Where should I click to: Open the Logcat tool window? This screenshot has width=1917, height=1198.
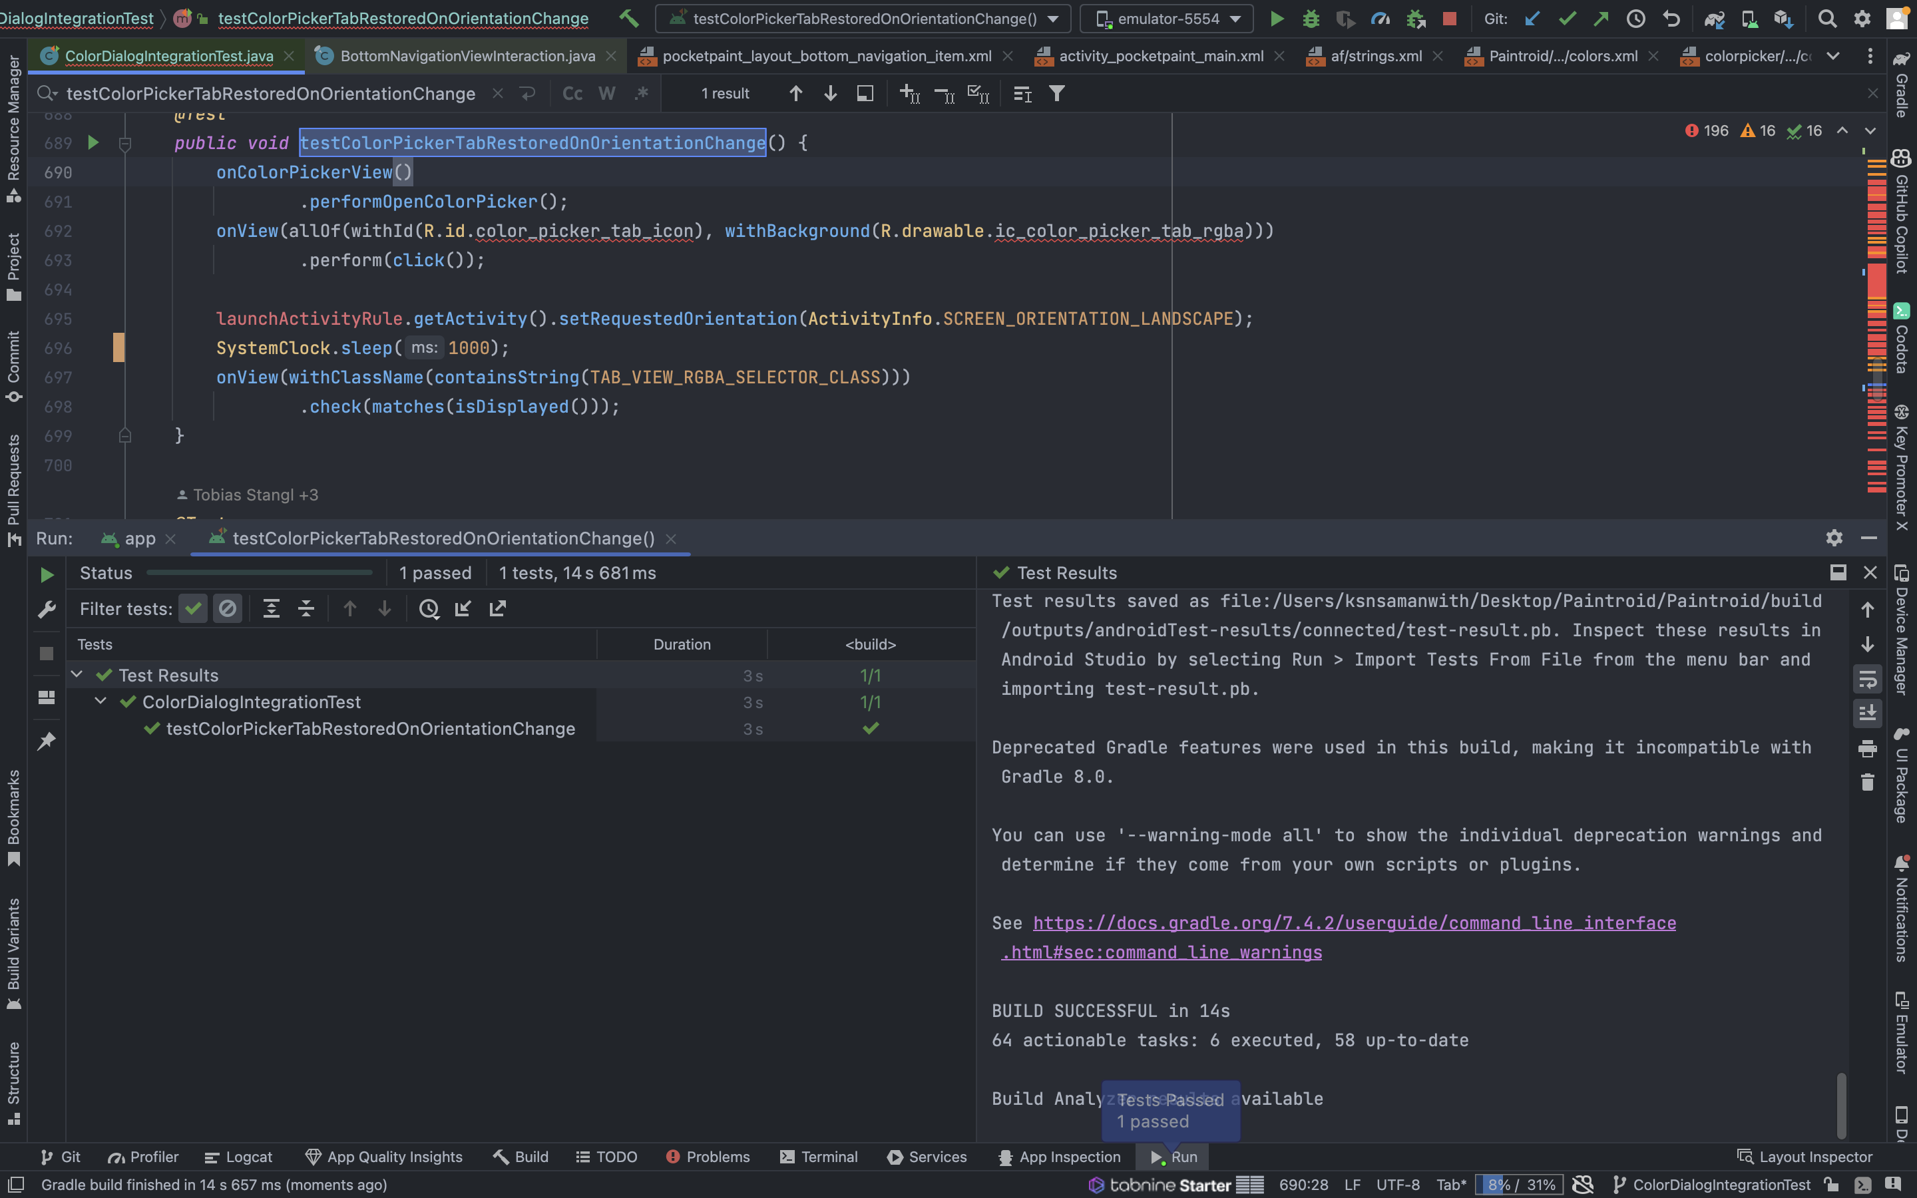tap(238, 1157)
